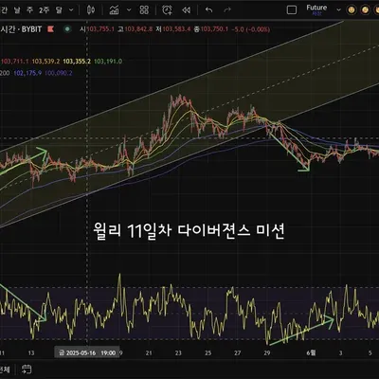Click the 13 date tick on the time axis
This screenshot has height=379, width=379.
pos(31,352)
